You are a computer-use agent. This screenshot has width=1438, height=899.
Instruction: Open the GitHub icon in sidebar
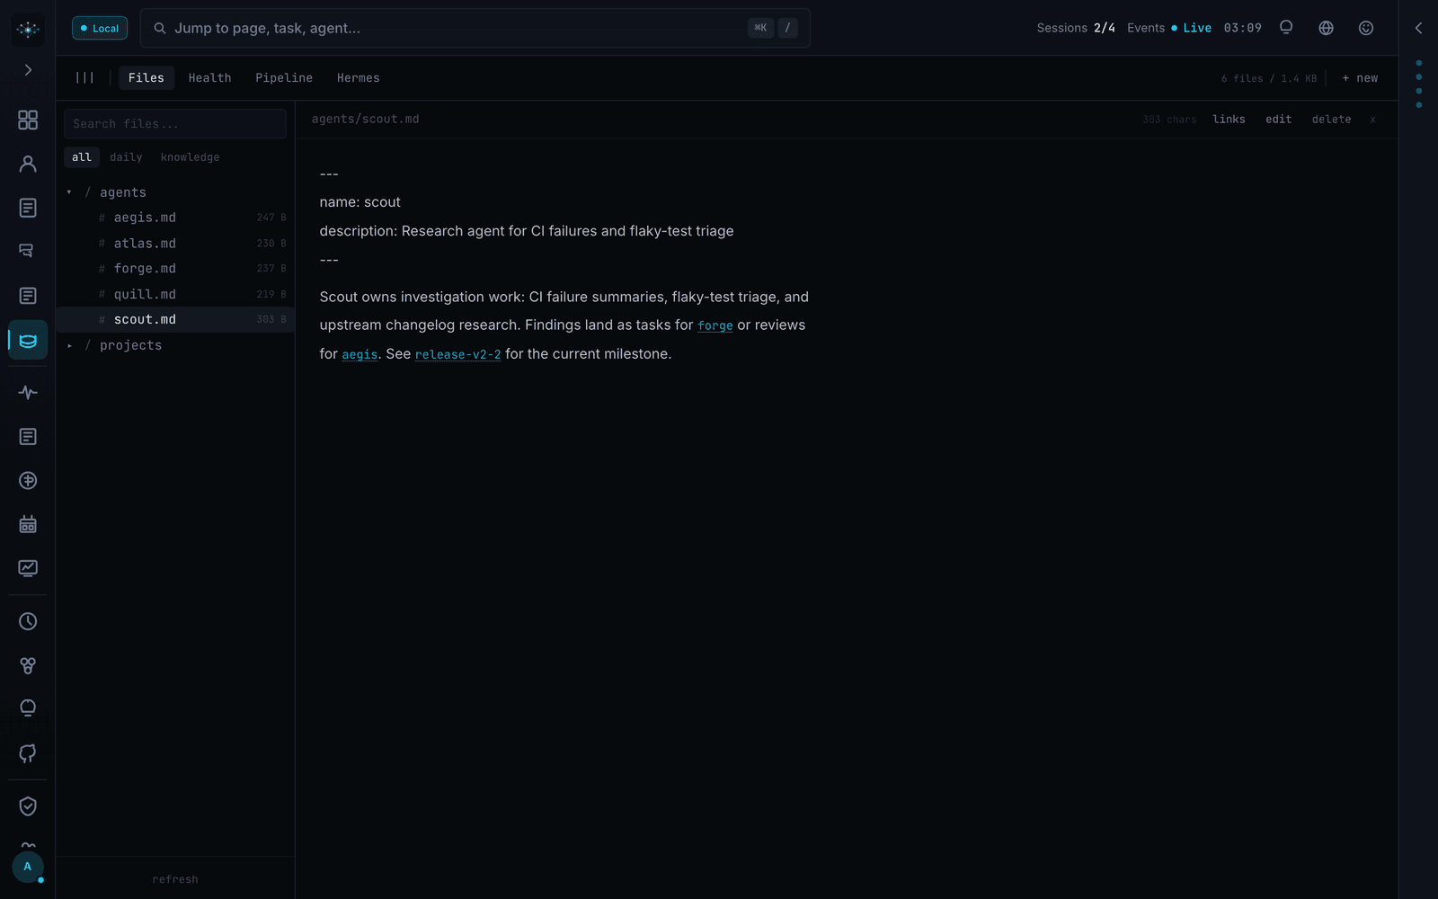click(x=28, y=753)
